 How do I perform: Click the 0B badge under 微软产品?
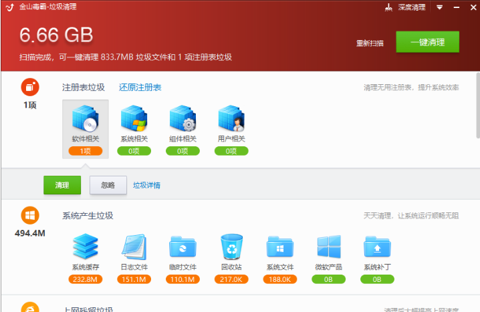(329, 279)
